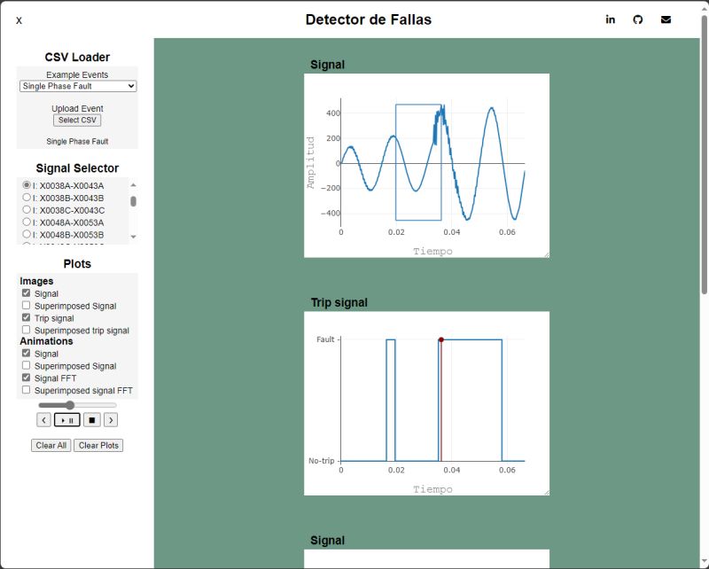Open the LinkedIn profile icon
Screen dimensions: 709x569
click(x=610, y=19)
